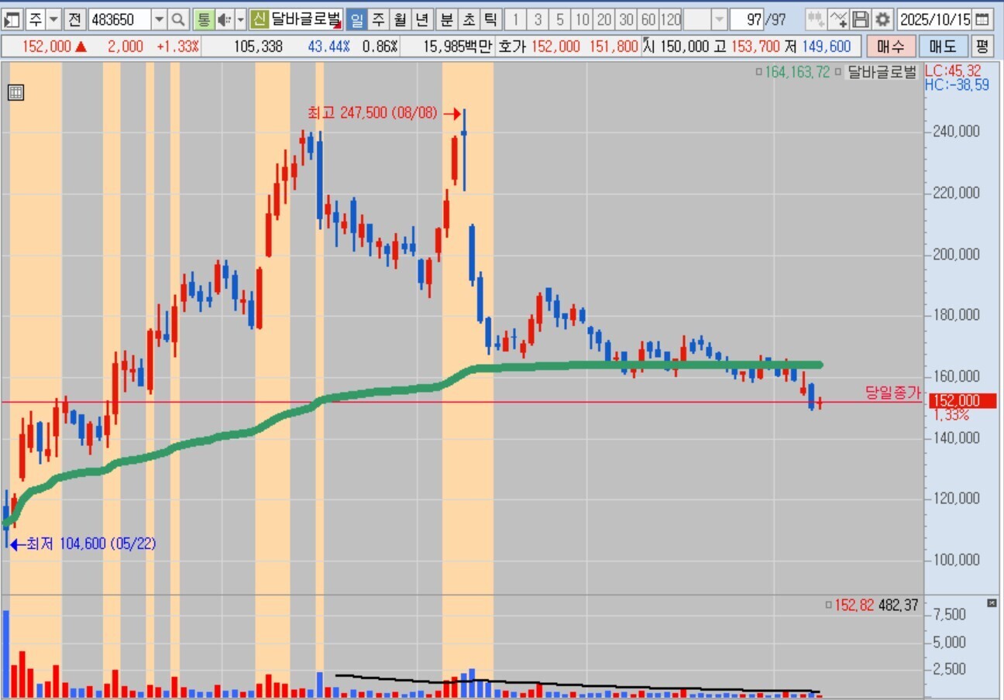1004x700 pixels.
Task: Select the 60 period interval button
Action: tap(649, 19)
